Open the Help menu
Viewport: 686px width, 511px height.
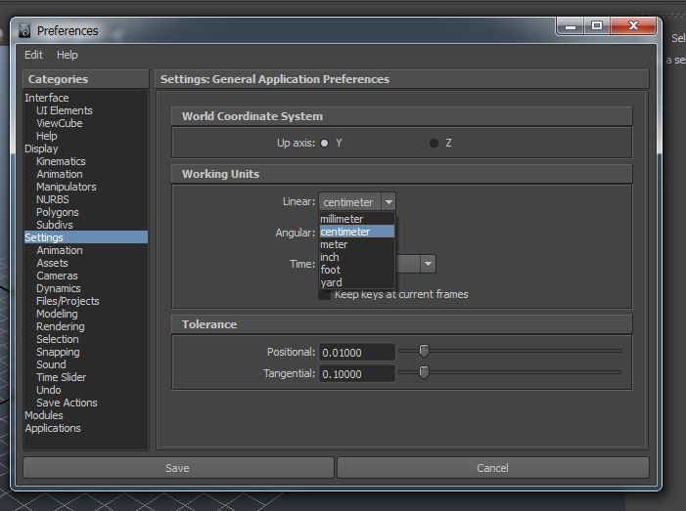(x=67, y=55)
